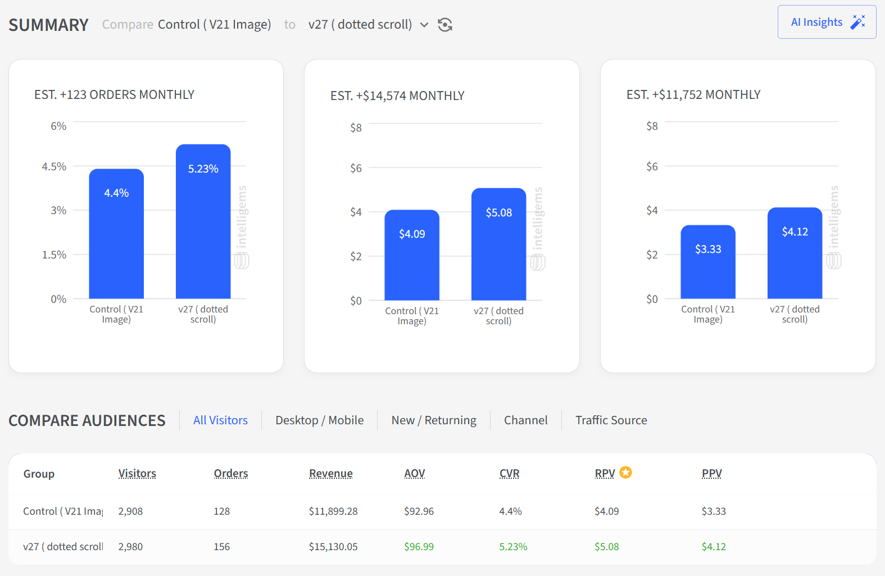Select the New / Returning tab

click(433, 420)
